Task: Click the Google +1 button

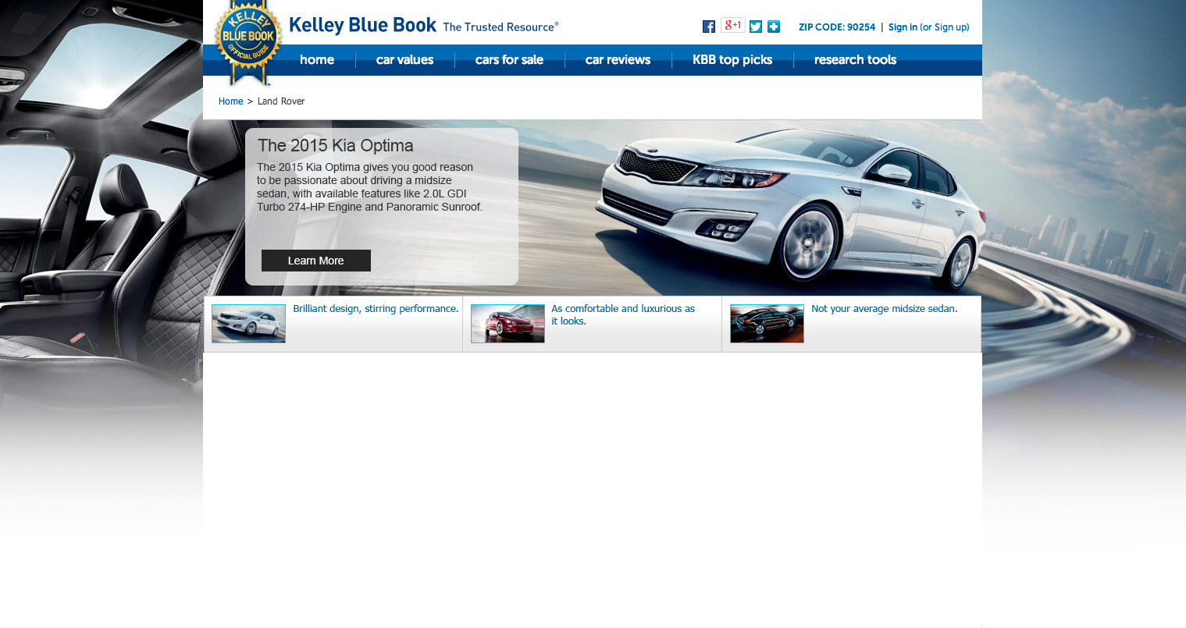Action: [732, 25]
